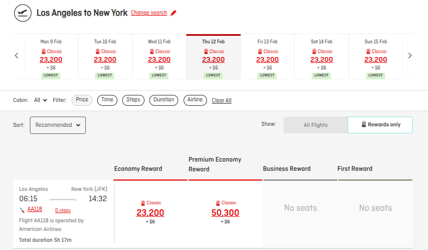This screenshot has width=428, height=250.
Task: Click the airplane takeoff icon beside the route
Action: point(23,13)
